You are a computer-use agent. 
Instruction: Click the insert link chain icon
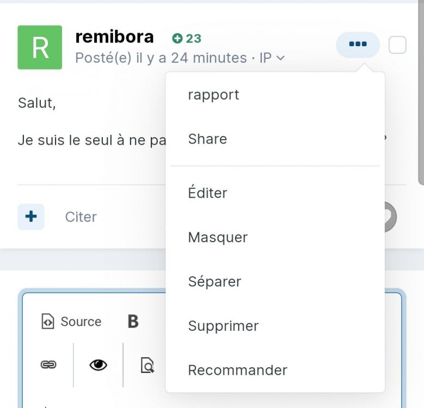tap(48, 364)
